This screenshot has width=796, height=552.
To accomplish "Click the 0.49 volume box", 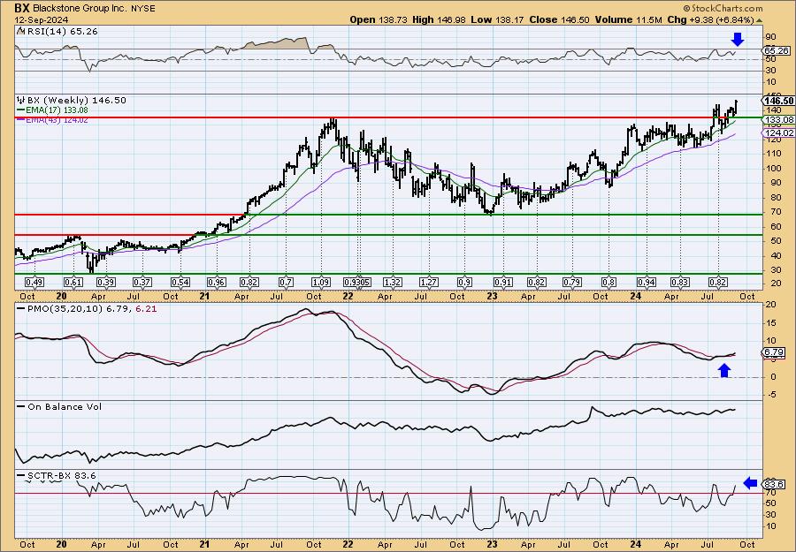I will [34, 283].
